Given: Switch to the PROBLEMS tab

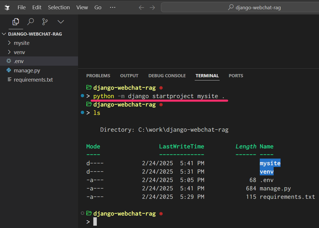Looking at the screenshot, I should (98, 76).
